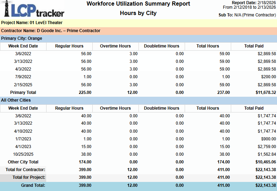
Task: Select the 4/1/2023 week end date
Action: coord(23,147)
